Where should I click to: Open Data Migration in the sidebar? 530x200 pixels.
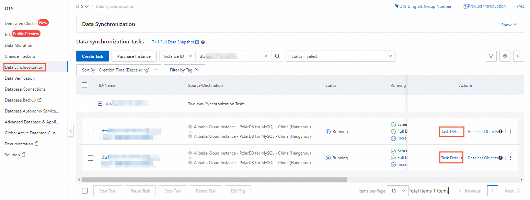19,45
